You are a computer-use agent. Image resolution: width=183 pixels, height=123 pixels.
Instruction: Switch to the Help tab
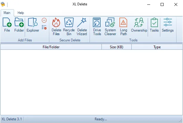tap(21, 13)
